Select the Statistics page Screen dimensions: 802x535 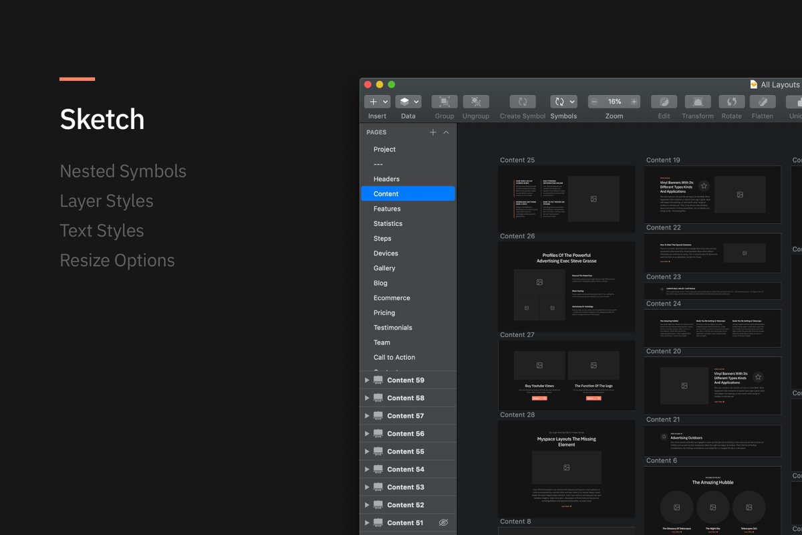coord(408,223)
